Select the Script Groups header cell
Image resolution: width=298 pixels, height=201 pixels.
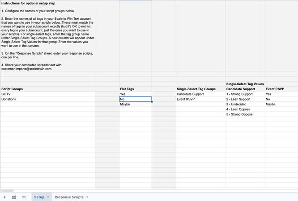coord(48,89)
